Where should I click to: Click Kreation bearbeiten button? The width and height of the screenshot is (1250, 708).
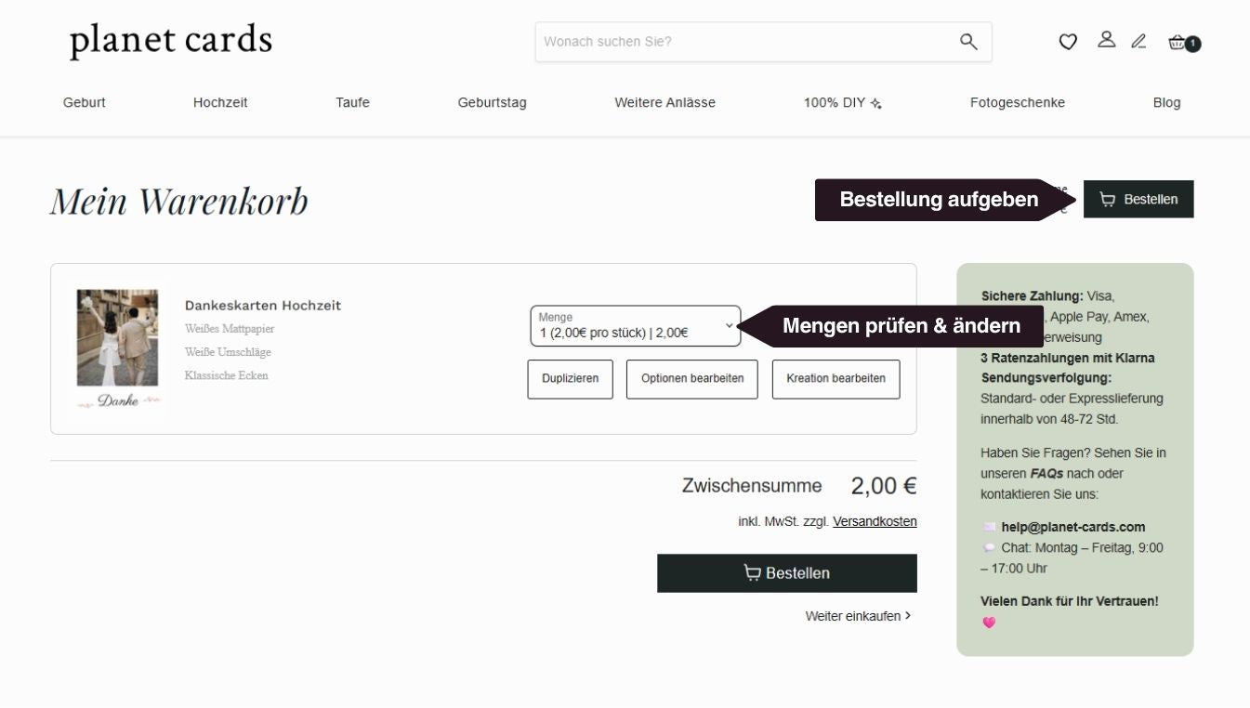click(x=836, y=379)
